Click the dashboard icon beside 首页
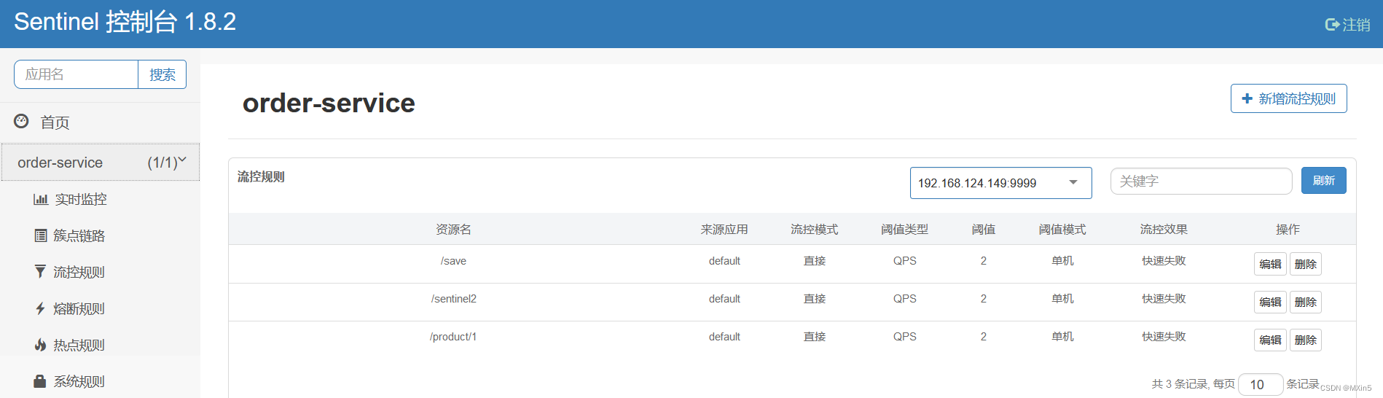 coord(22,121)
